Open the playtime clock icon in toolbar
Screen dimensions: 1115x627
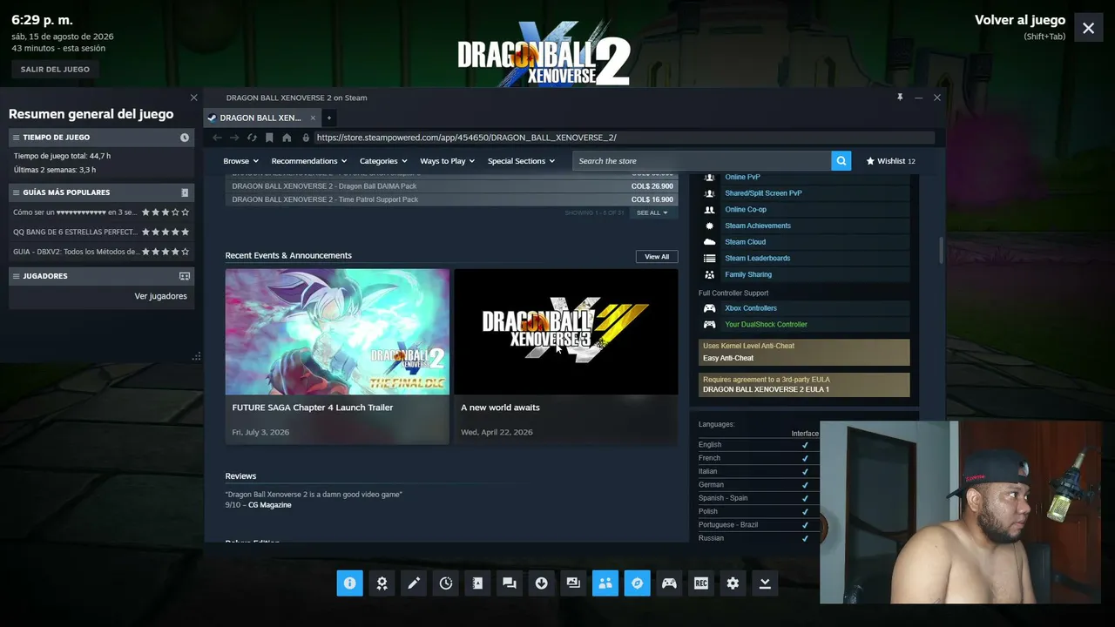[446, 583]
